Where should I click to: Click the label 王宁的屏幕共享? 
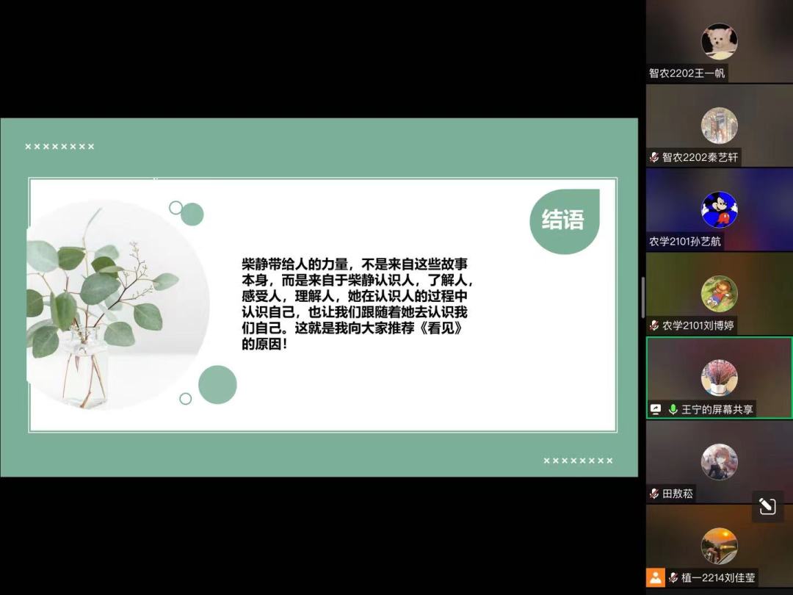717,409
